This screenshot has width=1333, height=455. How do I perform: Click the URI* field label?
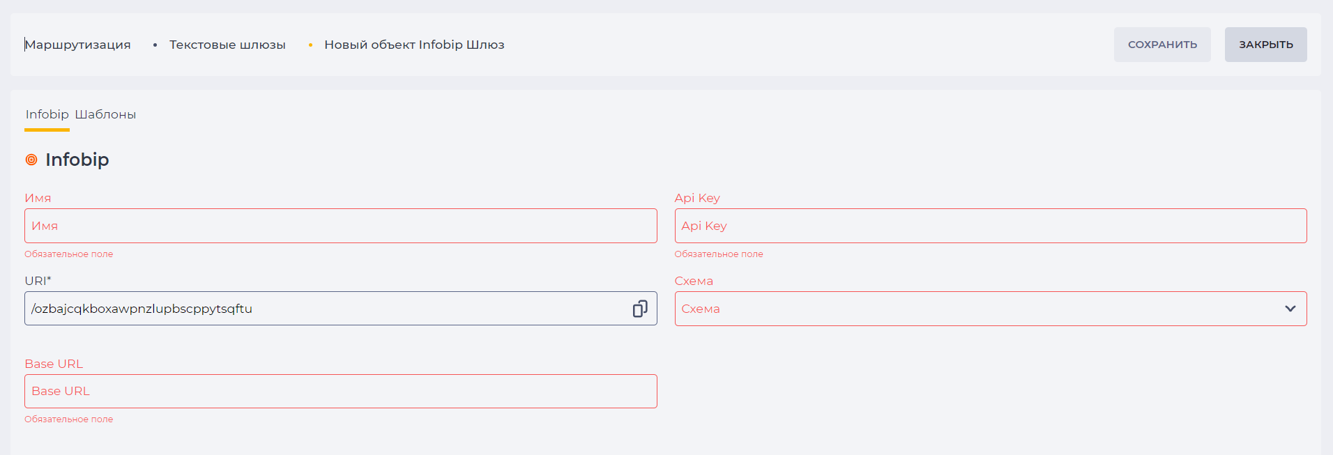point(38,281)
